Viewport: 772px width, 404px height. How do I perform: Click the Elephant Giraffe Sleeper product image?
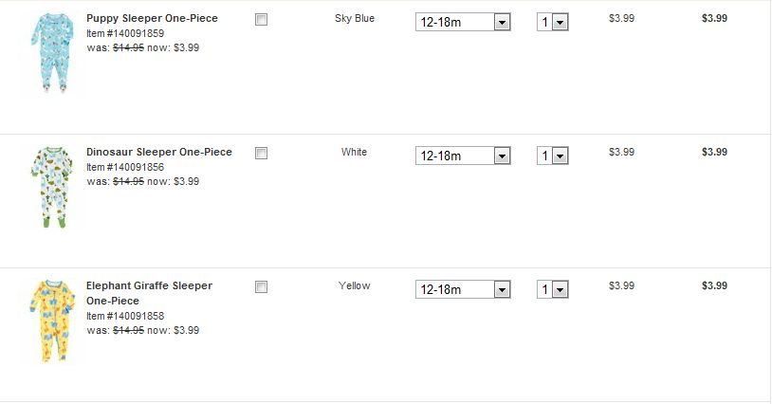(x=47, y=321)
